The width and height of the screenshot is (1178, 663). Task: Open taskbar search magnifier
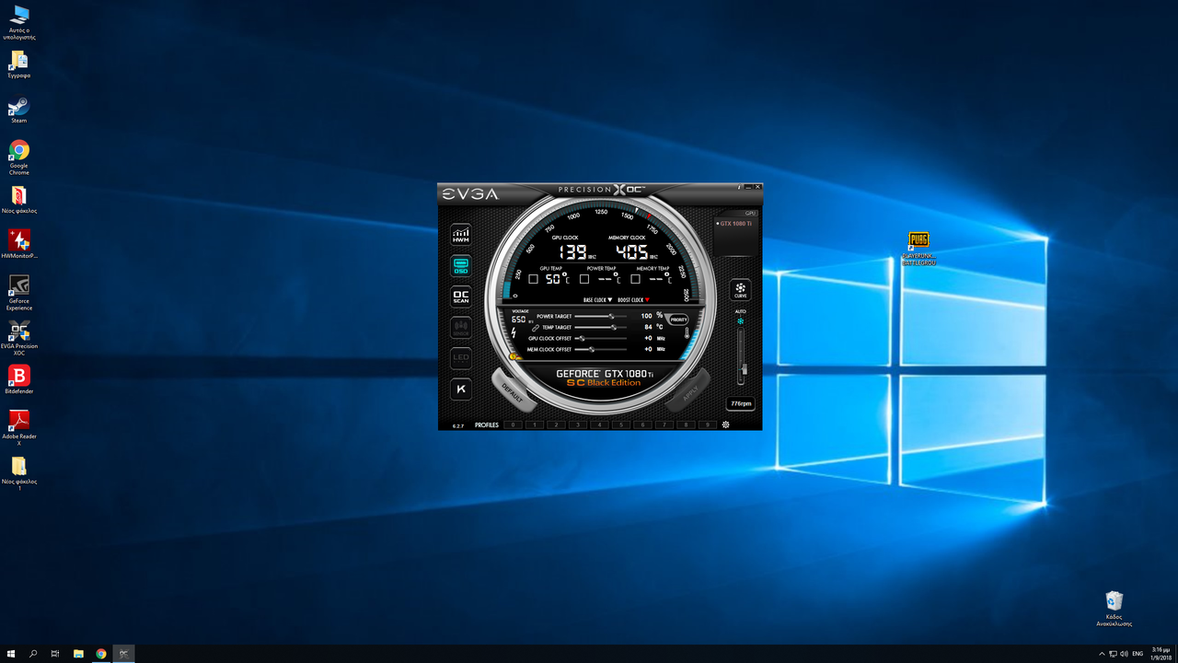tap(33, 654)
